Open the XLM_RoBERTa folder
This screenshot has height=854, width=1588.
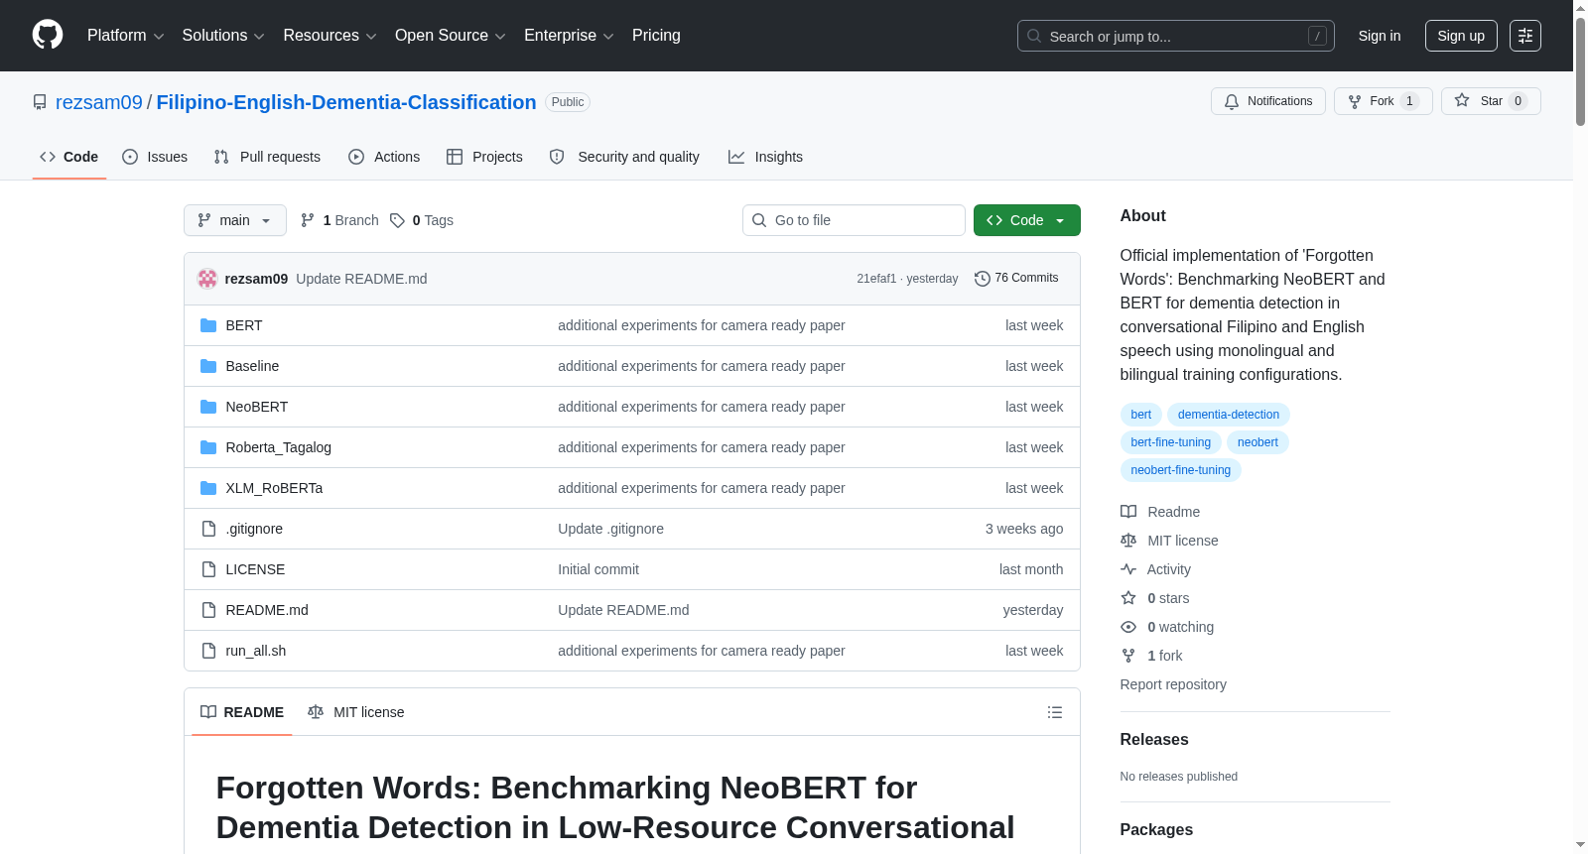[x=274, y=488]
